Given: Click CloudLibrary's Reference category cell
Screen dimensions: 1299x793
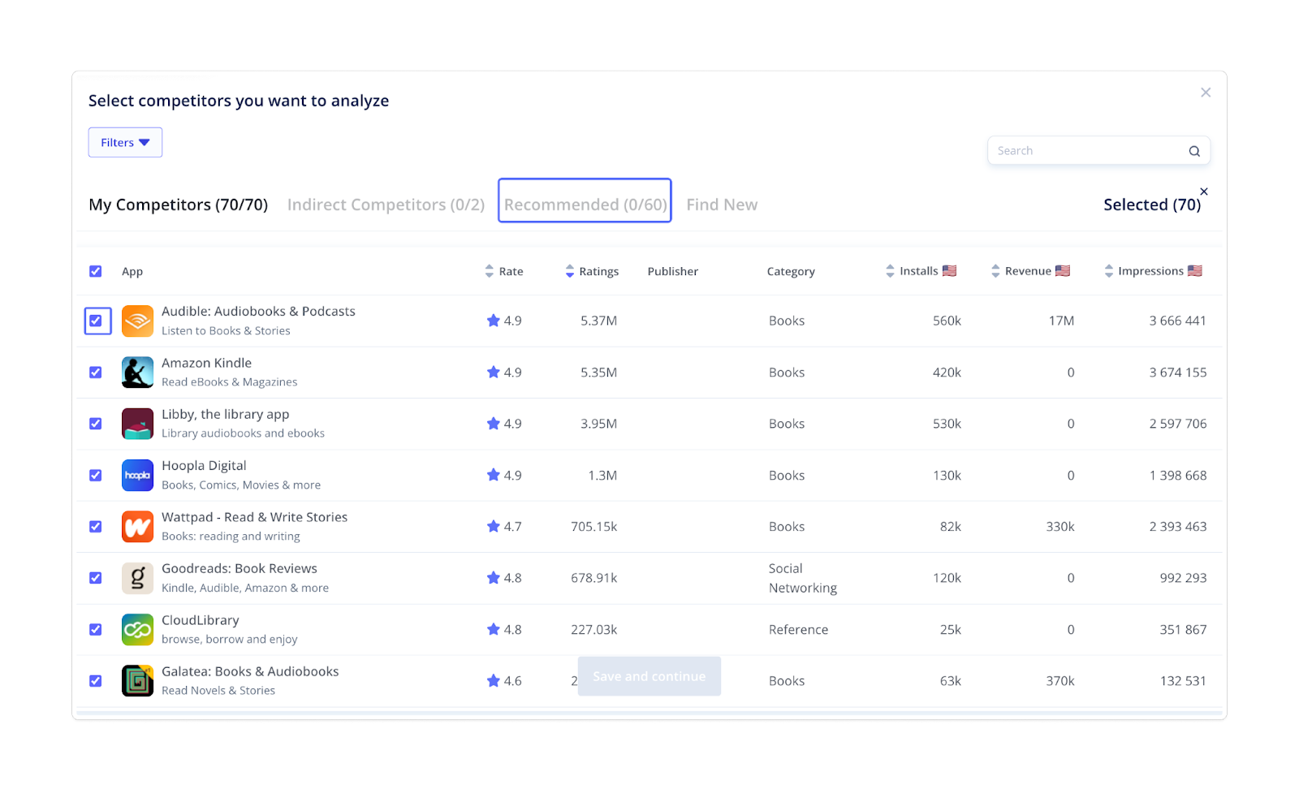Looking at the screenshot, I should (799, 630).
